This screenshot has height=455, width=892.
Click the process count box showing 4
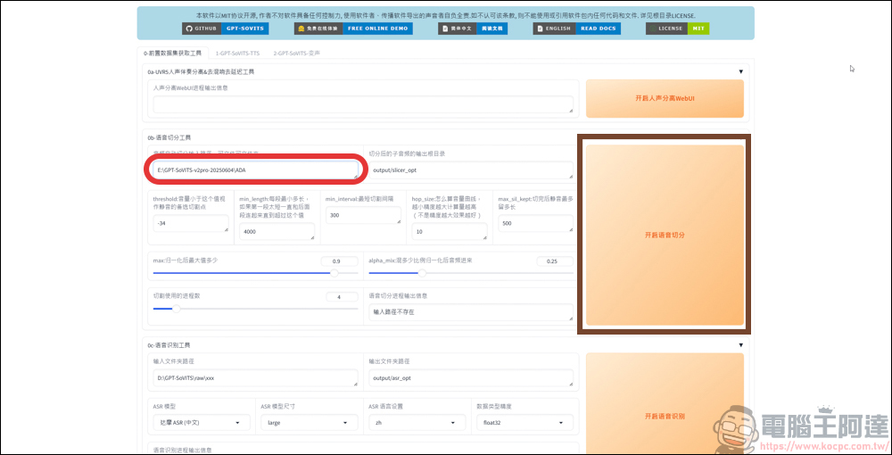(342, 297)
